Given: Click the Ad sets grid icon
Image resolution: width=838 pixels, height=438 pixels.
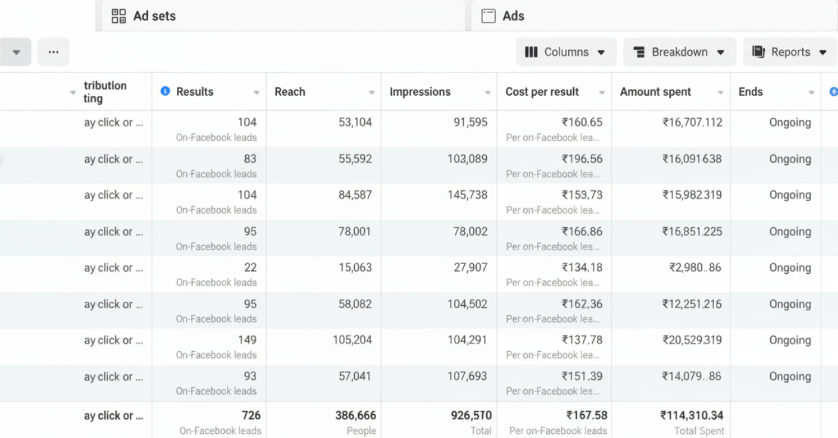Looking at the screenshot, I should pyautogui.click(x=119, y=16).
